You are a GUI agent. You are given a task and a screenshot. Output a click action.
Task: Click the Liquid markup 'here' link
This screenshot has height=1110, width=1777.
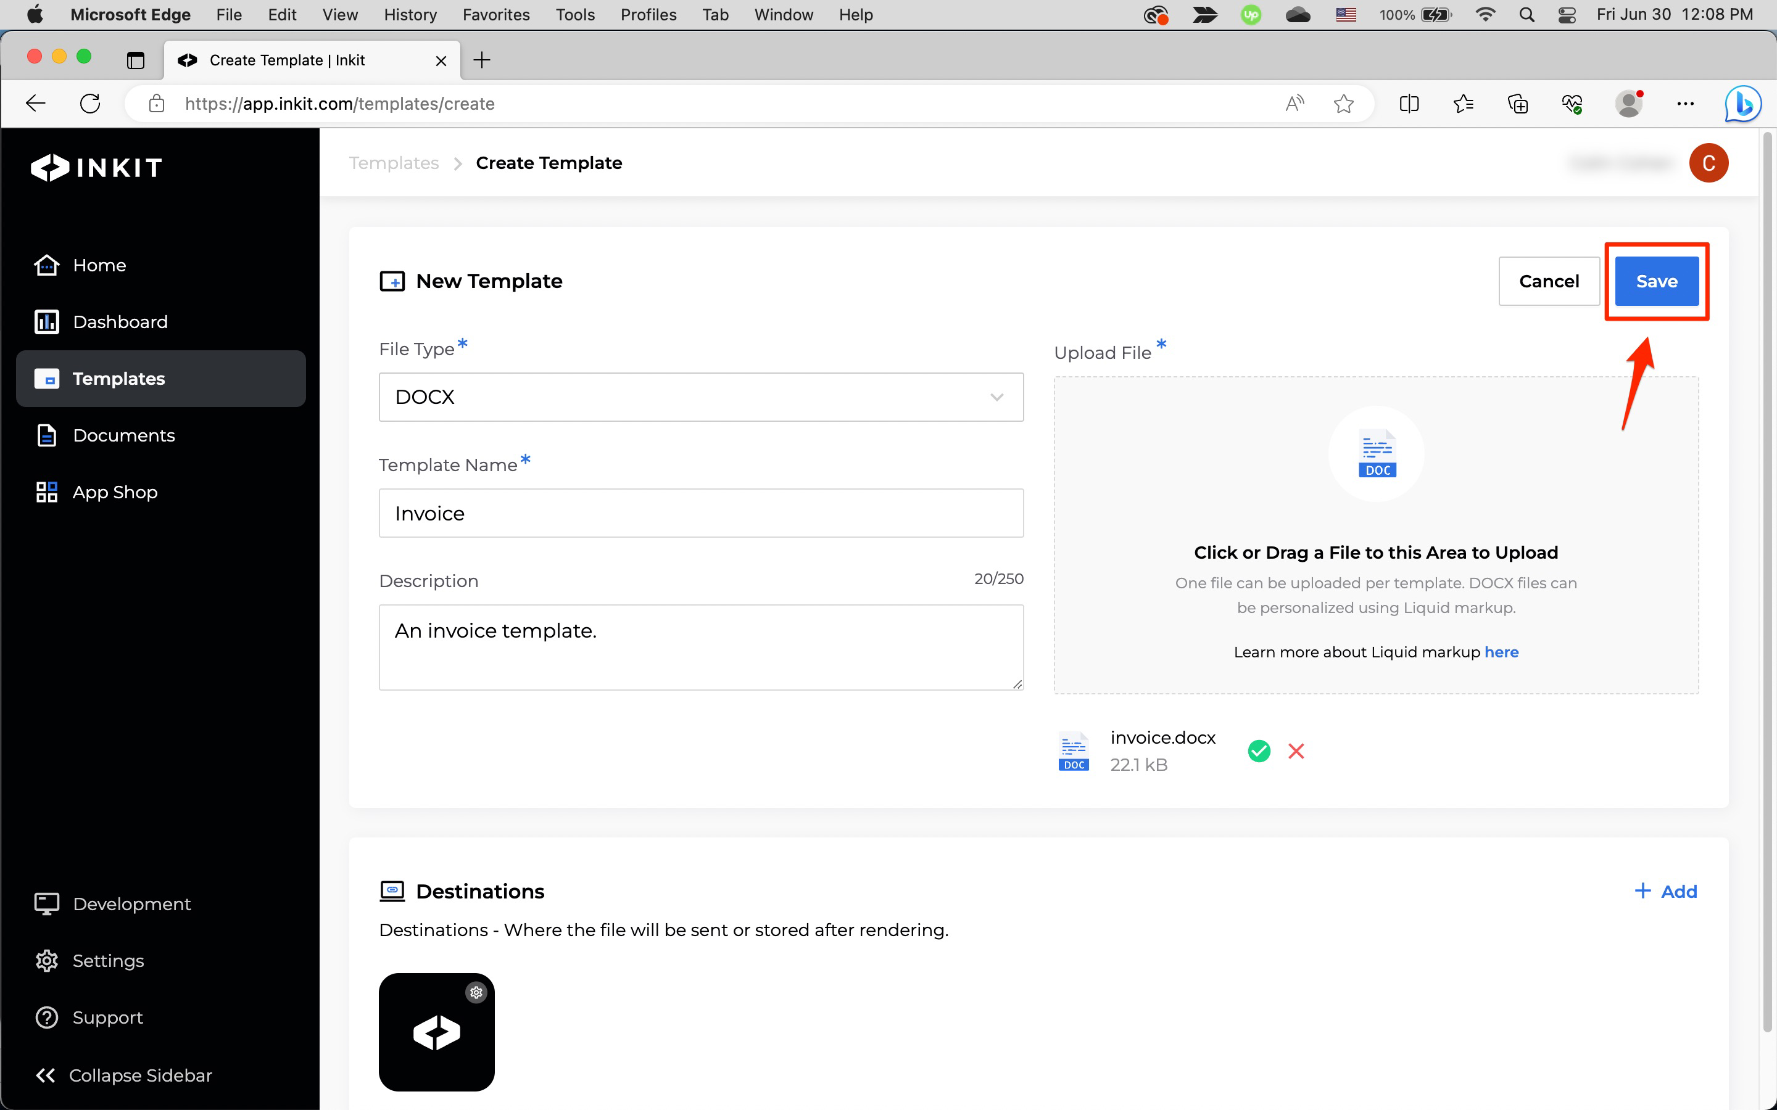(x=1501, y=652)
